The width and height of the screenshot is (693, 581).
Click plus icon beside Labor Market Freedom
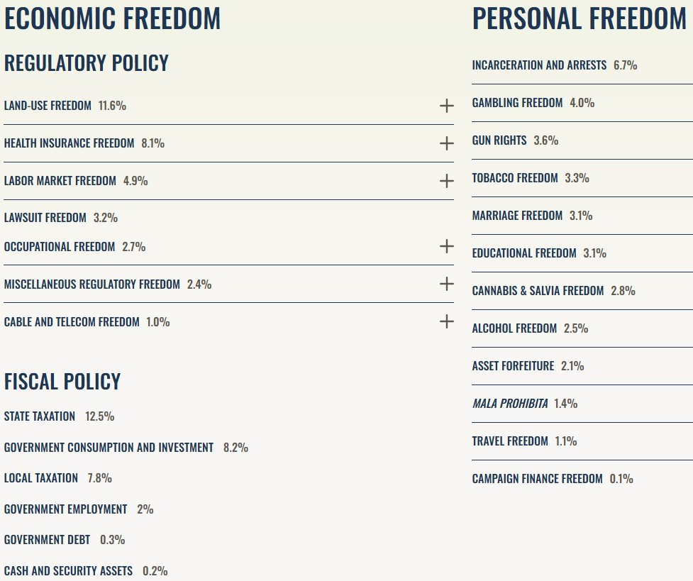446,181
